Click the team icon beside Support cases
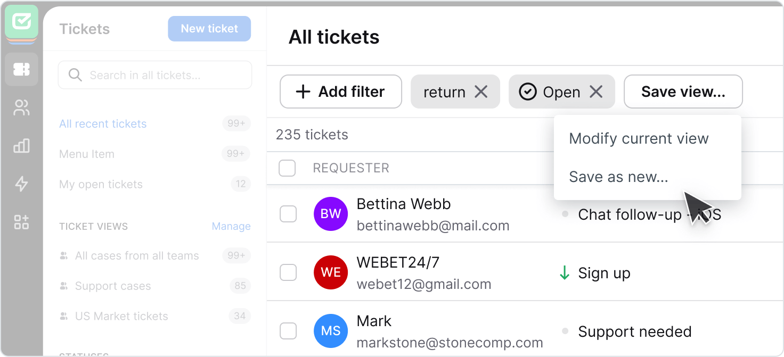 click(x=64, y=286)
